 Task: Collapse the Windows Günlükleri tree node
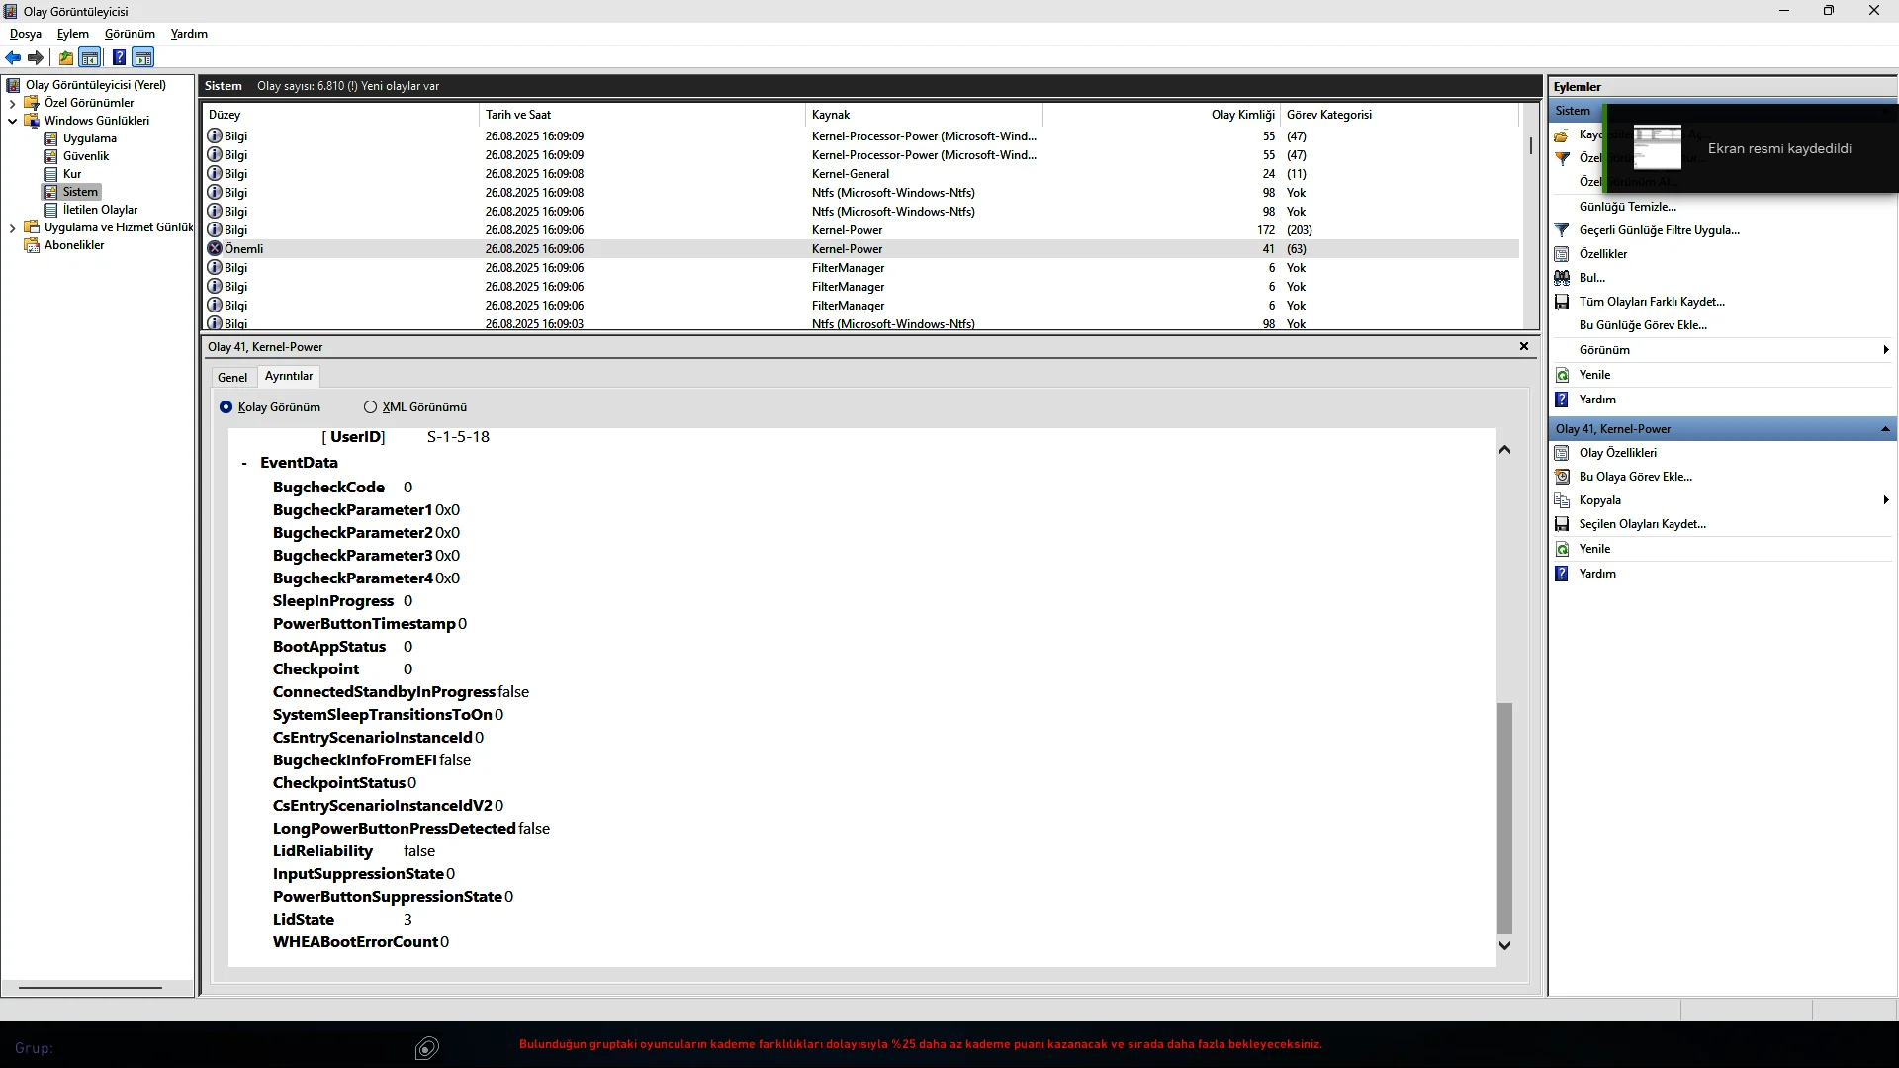click(12, 121)
